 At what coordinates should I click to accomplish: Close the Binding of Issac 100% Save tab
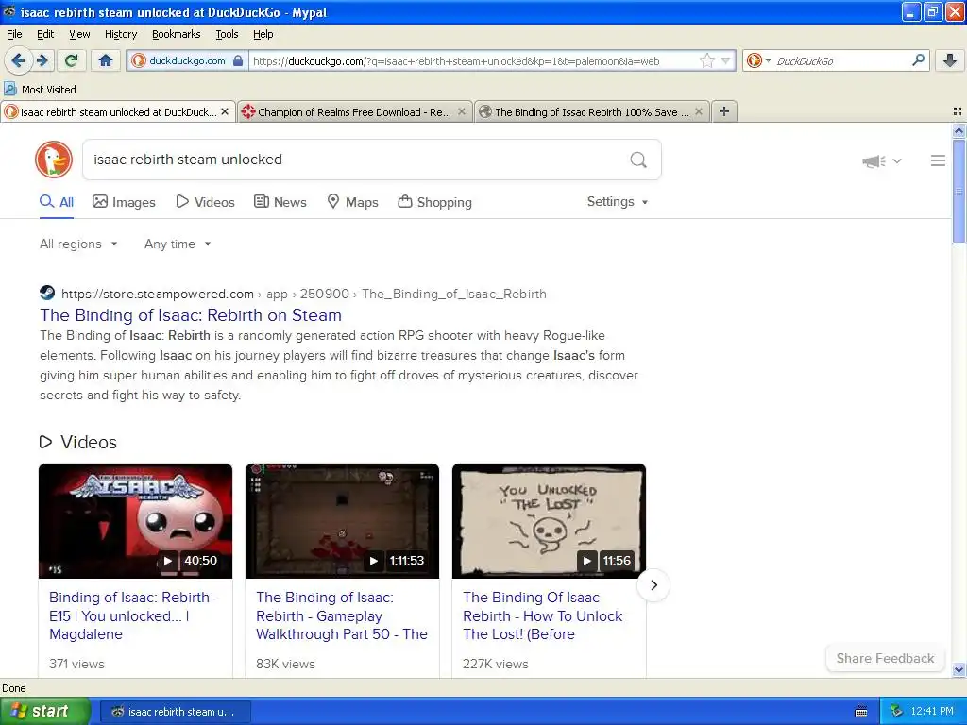coord(699,111)
